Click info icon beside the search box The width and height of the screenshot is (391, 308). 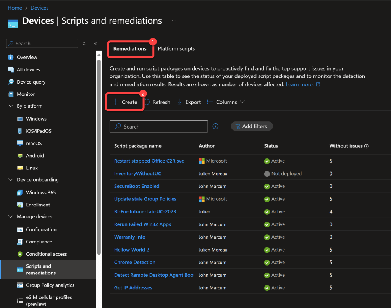pyautogui.click(x=215, y=126)
